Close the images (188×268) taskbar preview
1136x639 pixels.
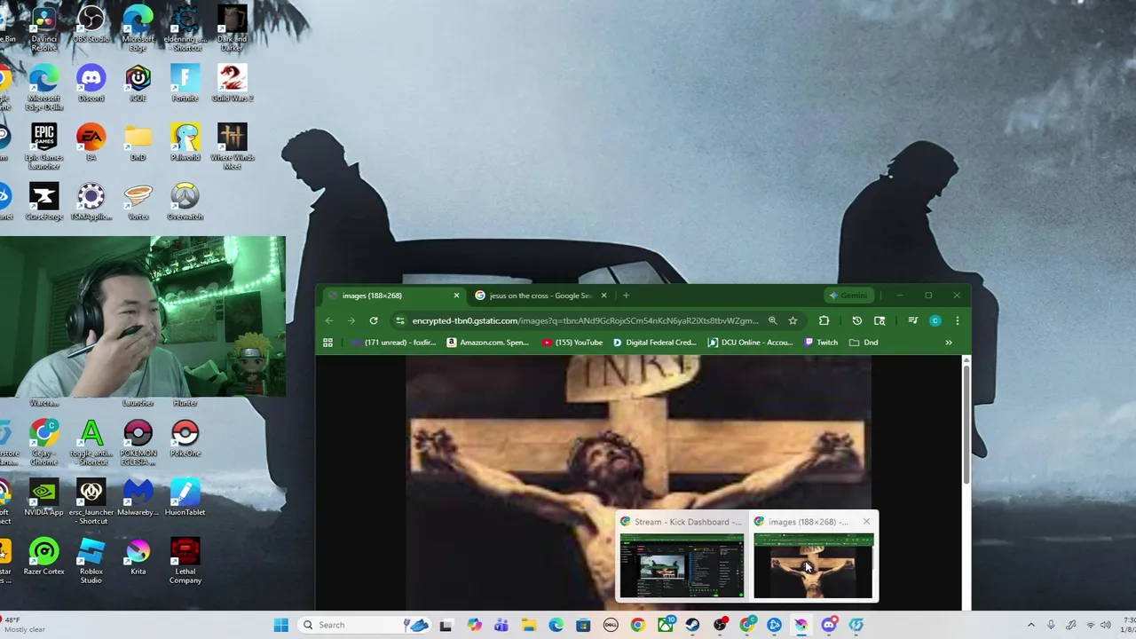click(866, 522)
